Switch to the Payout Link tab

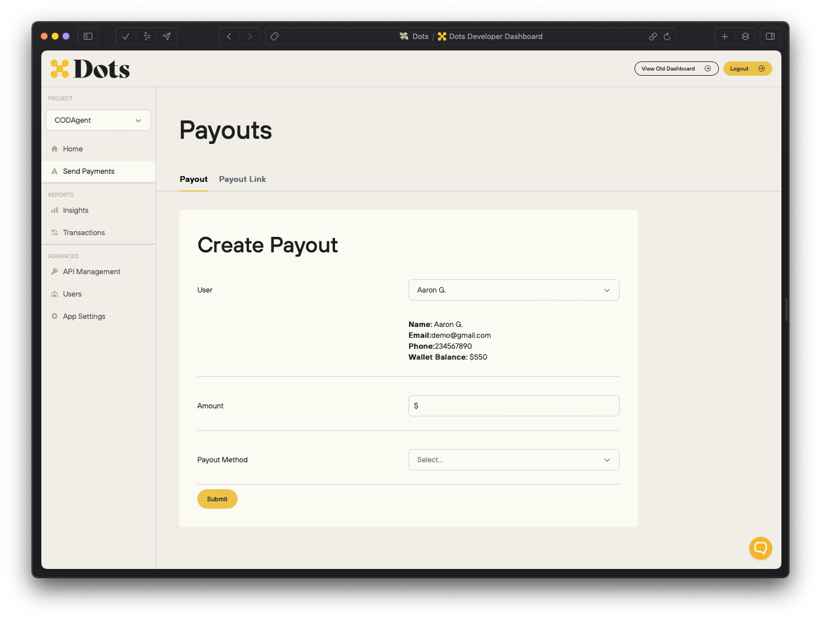coord(242,179)
